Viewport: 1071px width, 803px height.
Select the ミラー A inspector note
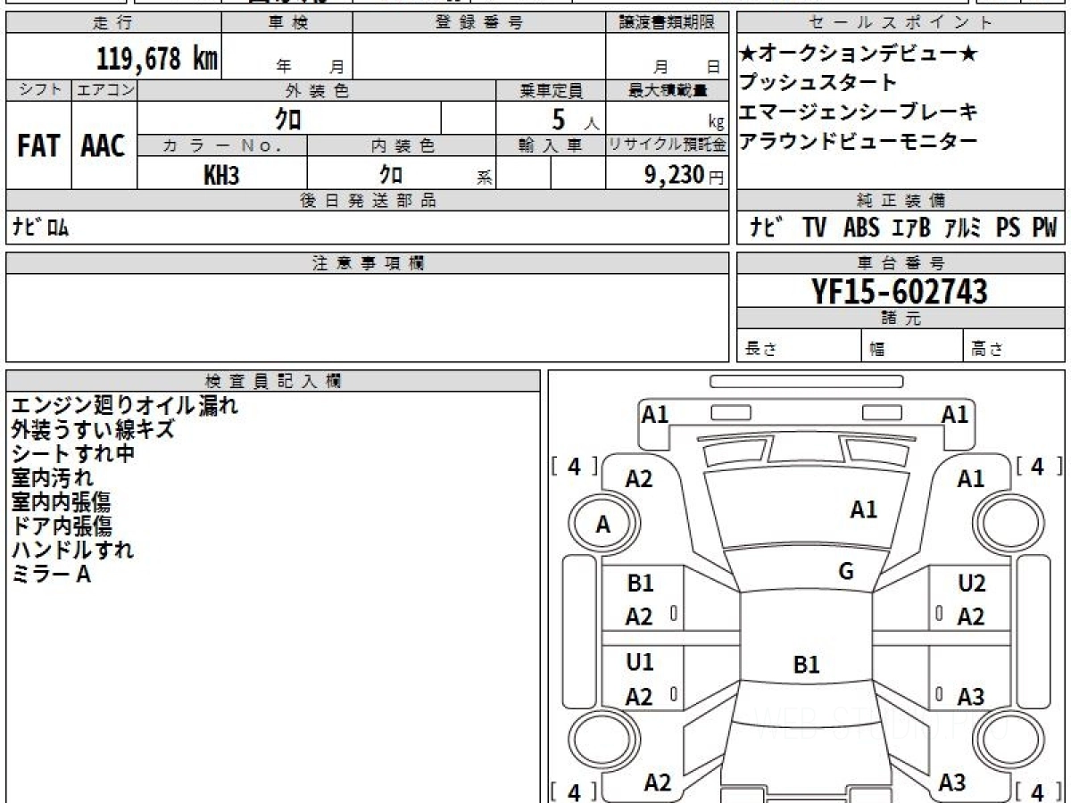[x=51, y=575]
